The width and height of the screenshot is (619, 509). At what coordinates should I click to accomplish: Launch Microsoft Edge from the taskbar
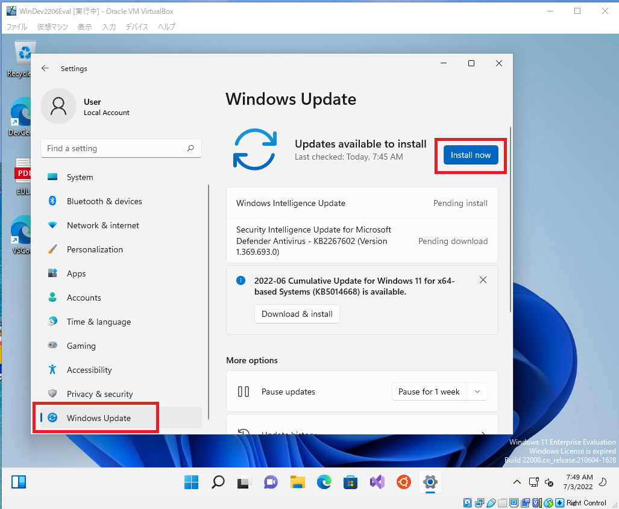324,482
